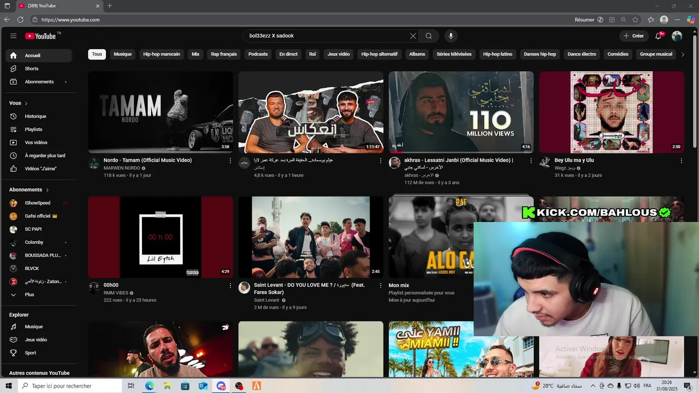
Task: Reload the page with the browser refresh button
Action: pyautogui.click(x=20, y=20)
